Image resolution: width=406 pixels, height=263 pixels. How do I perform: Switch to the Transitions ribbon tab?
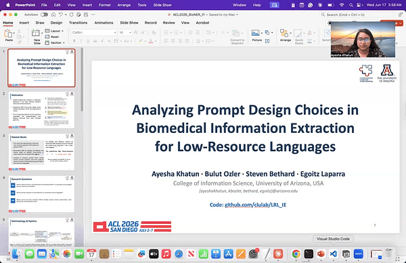(x=78, y=23)
